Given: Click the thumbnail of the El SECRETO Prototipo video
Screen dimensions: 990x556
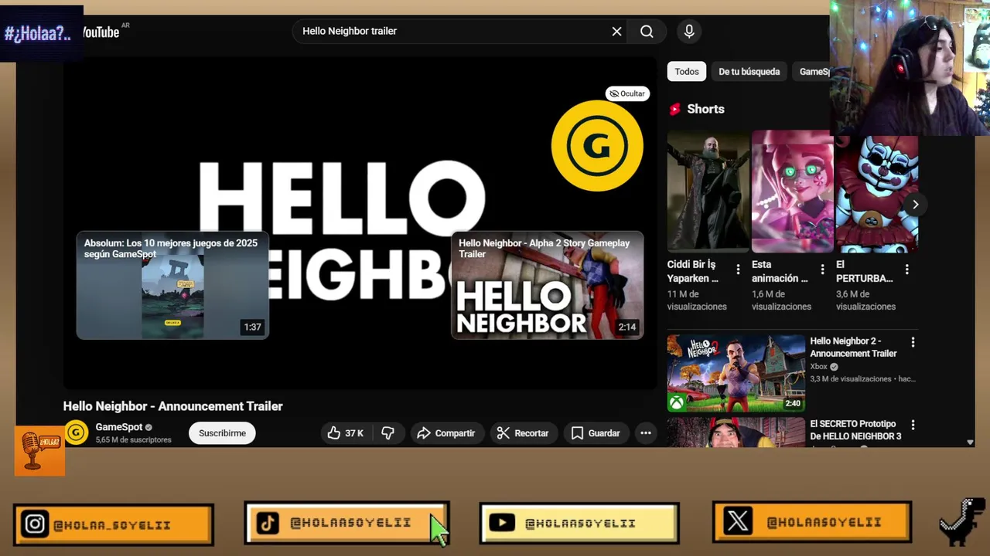Looking at the screenshot, I should pyautogui.click(x=736, y=432).
